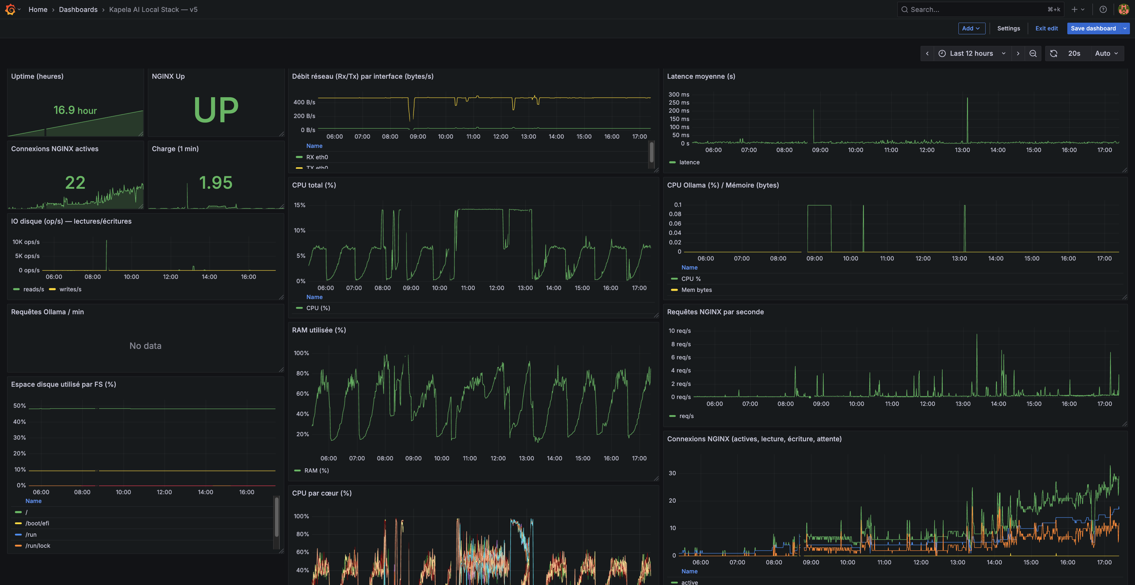Toggle the writes/s series in IO disque panel

(70, 289)
